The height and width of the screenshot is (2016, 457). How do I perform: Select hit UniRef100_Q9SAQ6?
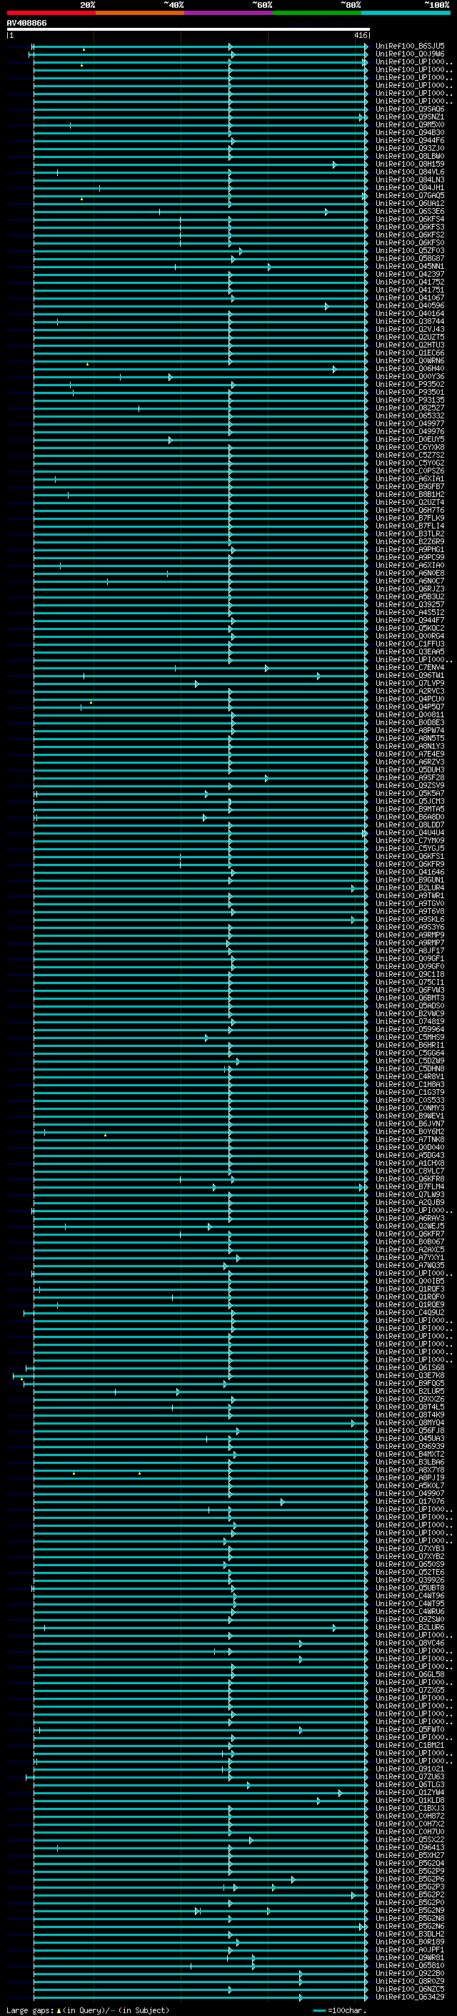410,109
